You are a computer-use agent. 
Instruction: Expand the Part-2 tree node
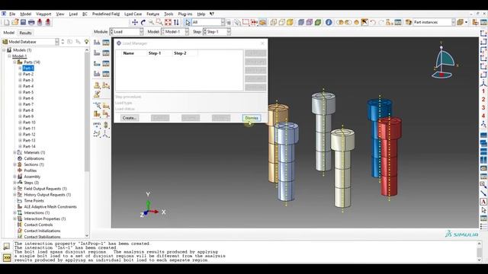coord(20,75)
